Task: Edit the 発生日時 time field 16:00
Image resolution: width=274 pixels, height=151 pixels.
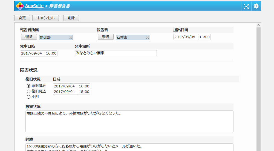Action: click(x=51, y=53)
